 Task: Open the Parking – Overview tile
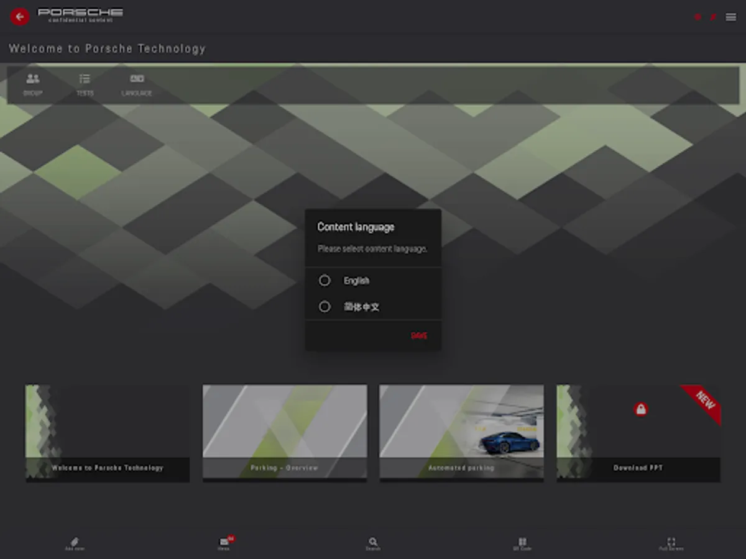(x=285, y=433)
